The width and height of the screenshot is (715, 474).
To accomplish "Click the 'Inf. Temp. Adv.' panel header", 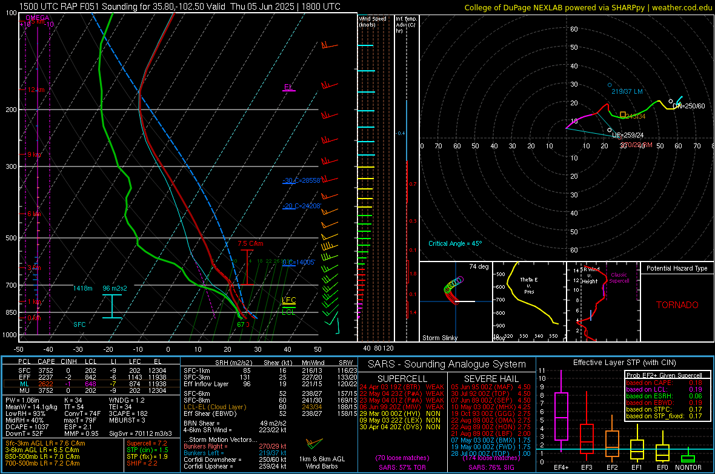I will point(406,25).
